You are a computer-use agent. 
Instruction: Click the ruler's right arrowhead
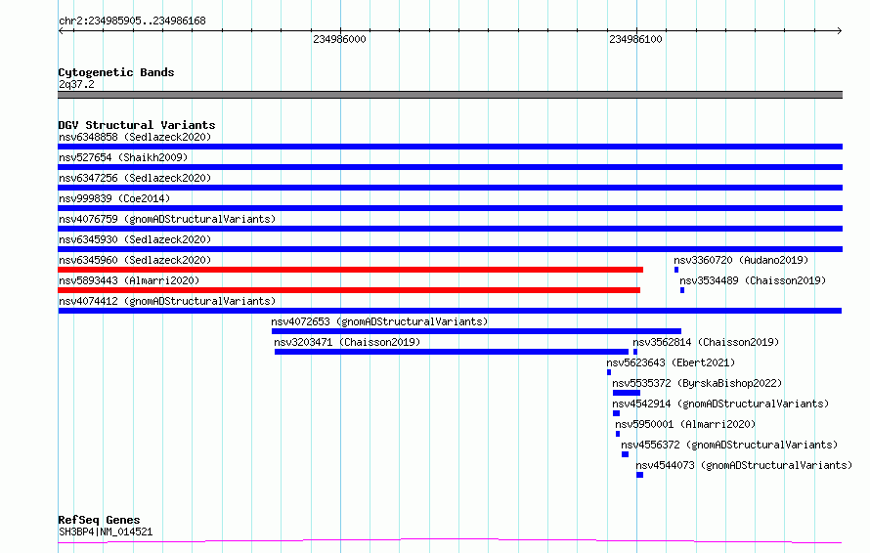pos(840,31)
